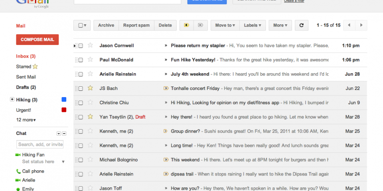Click the next page arrow

(x=361, y=25)
